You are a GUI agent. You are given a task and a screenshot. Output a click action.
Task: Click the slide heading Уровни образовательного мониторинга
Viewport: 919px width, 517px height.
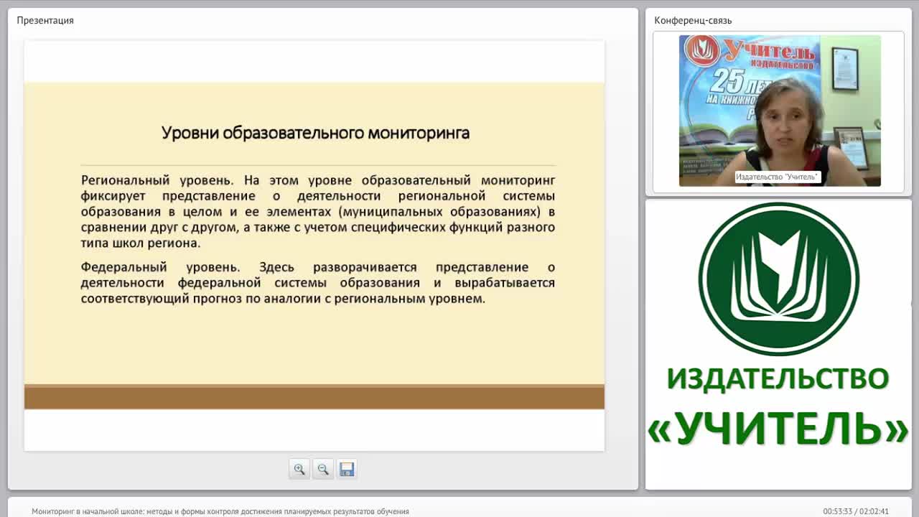315,133
